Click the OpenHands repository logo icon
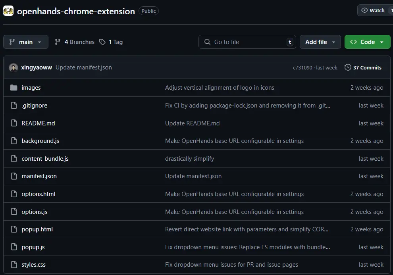Viewport: 393px width, 275px height. pos(8,11)
